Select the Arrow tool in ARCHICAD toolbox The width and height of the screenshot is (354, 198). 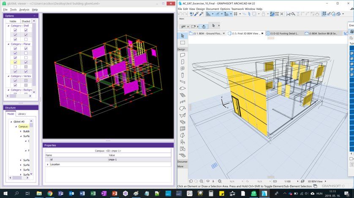[182, 36]
